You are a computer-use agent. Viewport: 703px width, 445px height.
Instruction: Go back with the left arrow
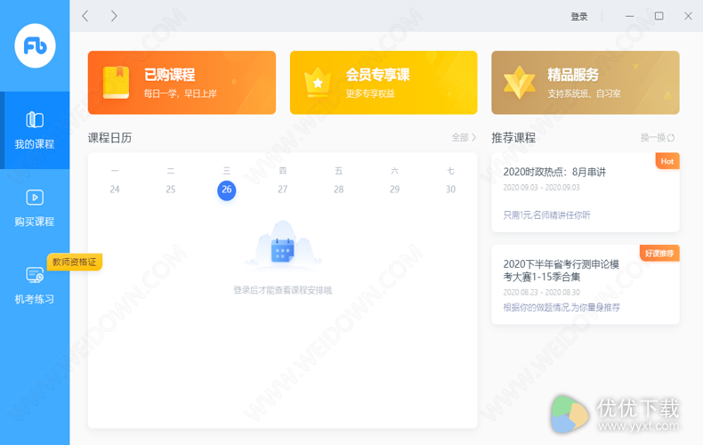[85, 16]
